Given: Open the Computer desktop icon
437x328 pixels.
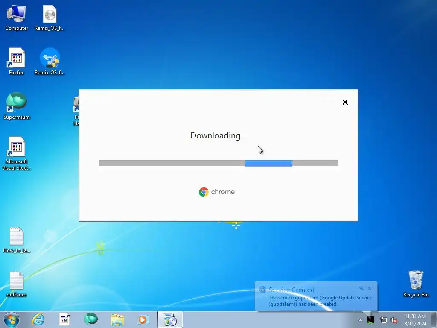Looking at the screenshot, I should point(17,18).
